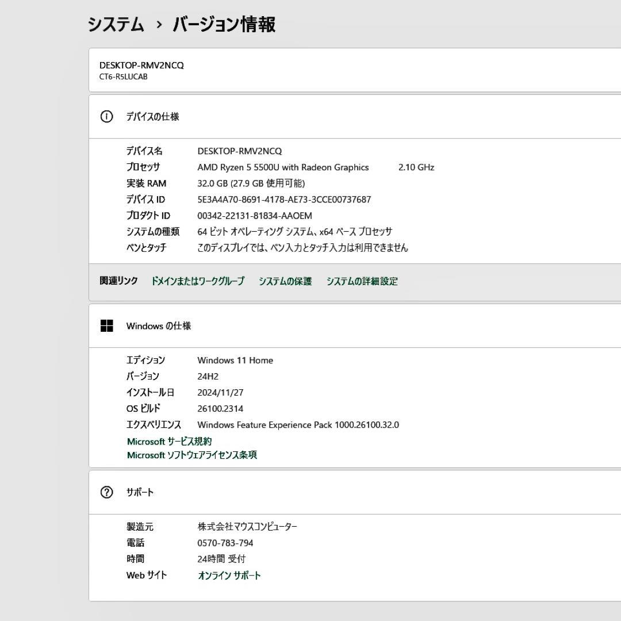Select OS ビルド value 26100.2314
This screenshot has height=621, width=621.
tap(220, 409)
